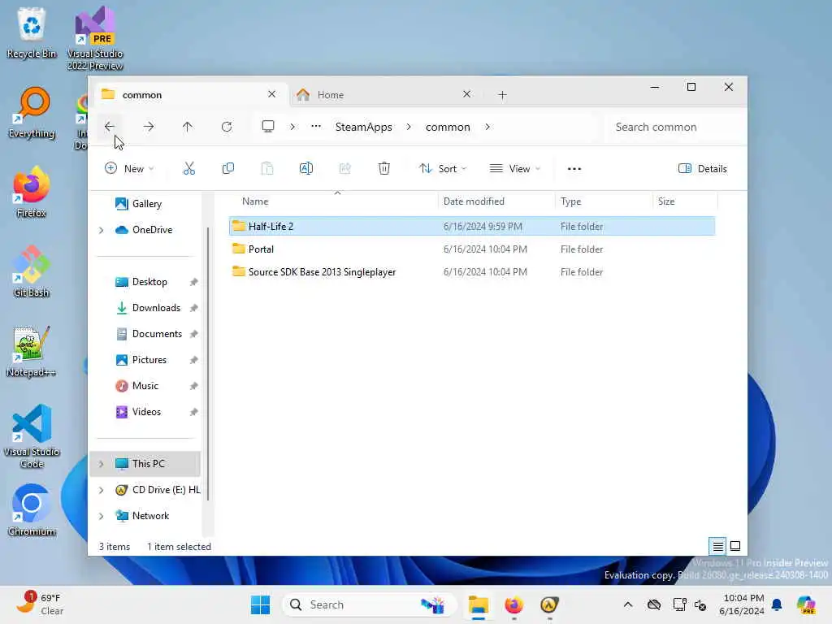This screenshot has width=832, height=624.
Task: Show hidden breadcrumb path with ellipsis
Action: 316,127
